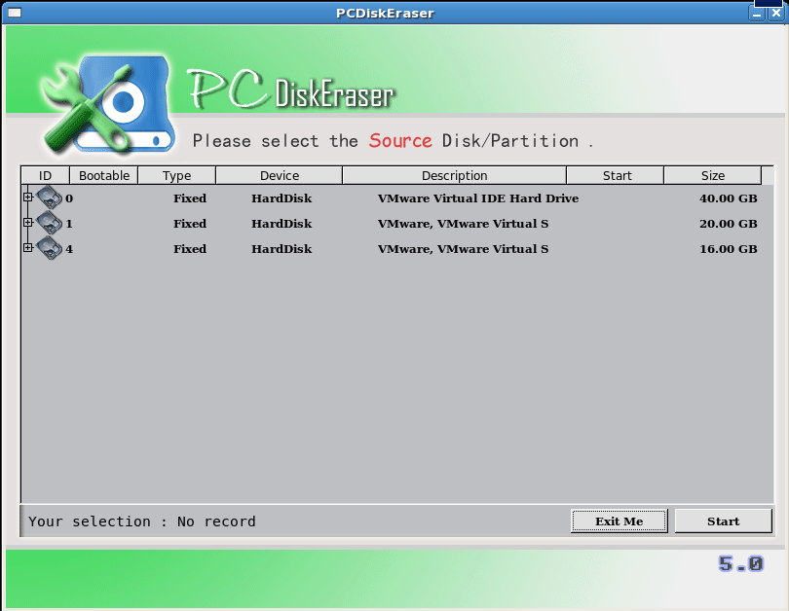
Task: Select the VMware Virtual IDE Hard Drive description
Action: pos(478,198)
